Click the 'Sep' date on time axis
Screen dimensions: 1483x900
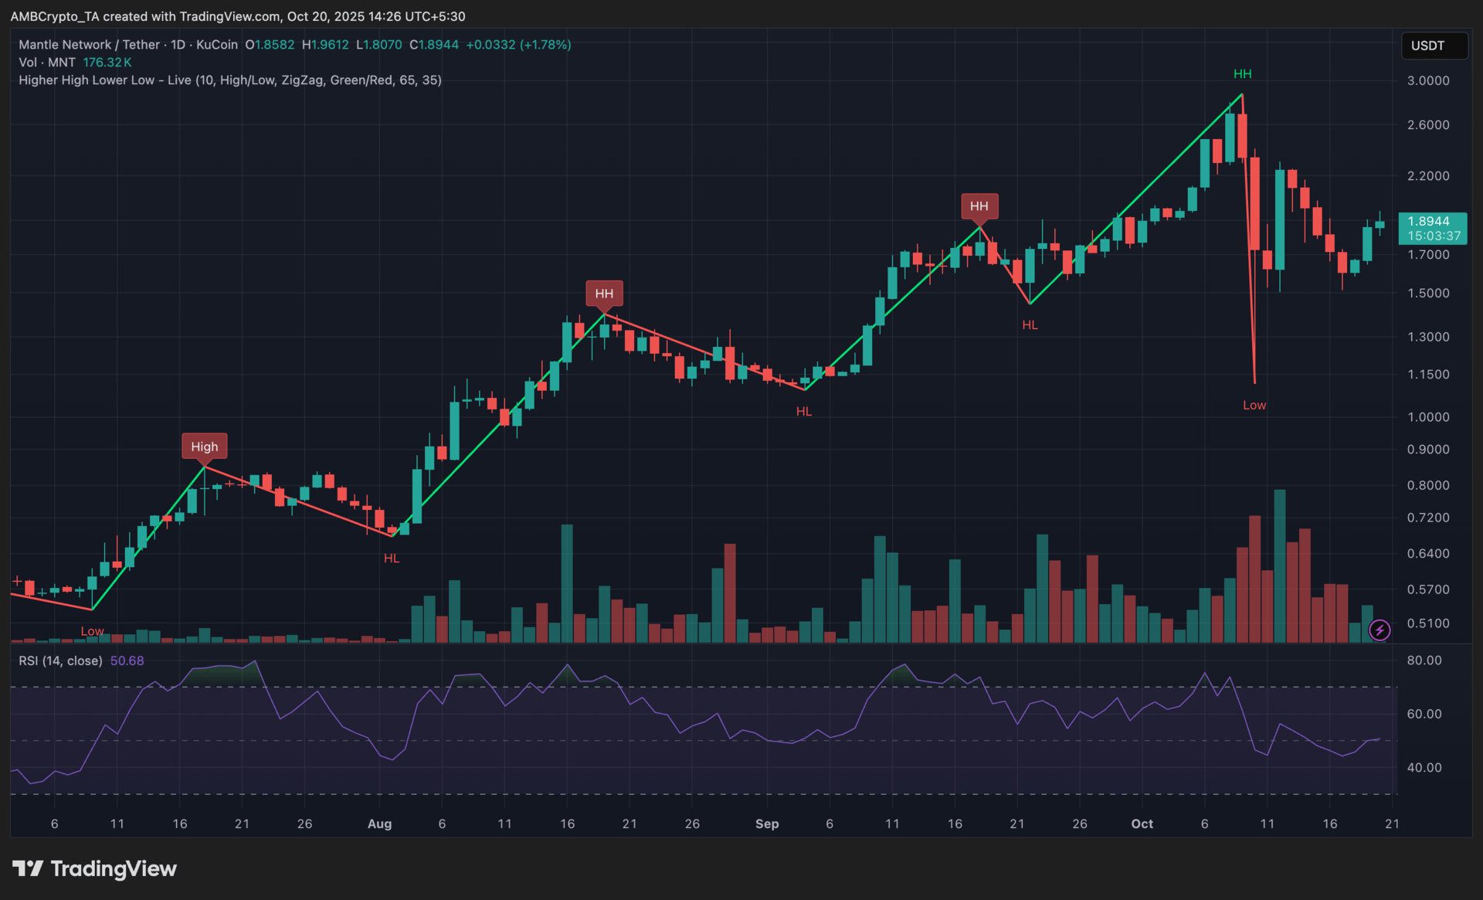tap(767, 824)
